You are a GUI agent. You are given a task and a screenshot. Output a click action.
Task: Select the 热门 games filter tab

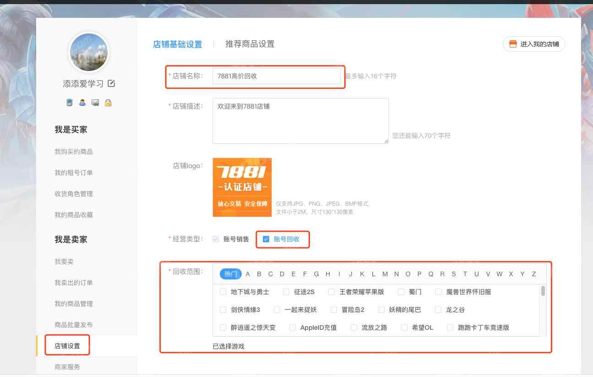231,274
